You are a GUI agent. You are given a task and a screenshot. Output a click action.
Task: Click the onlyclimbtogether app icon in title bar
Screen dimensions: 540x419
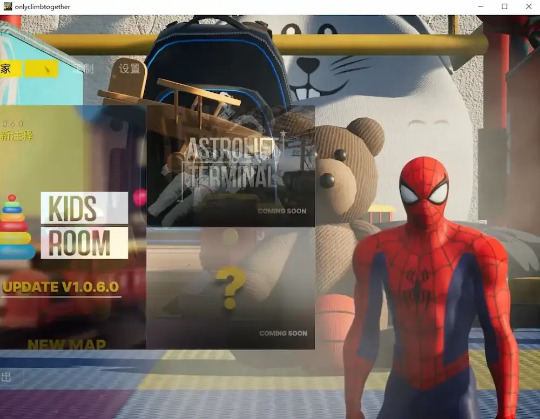click(x=8, y=7)
